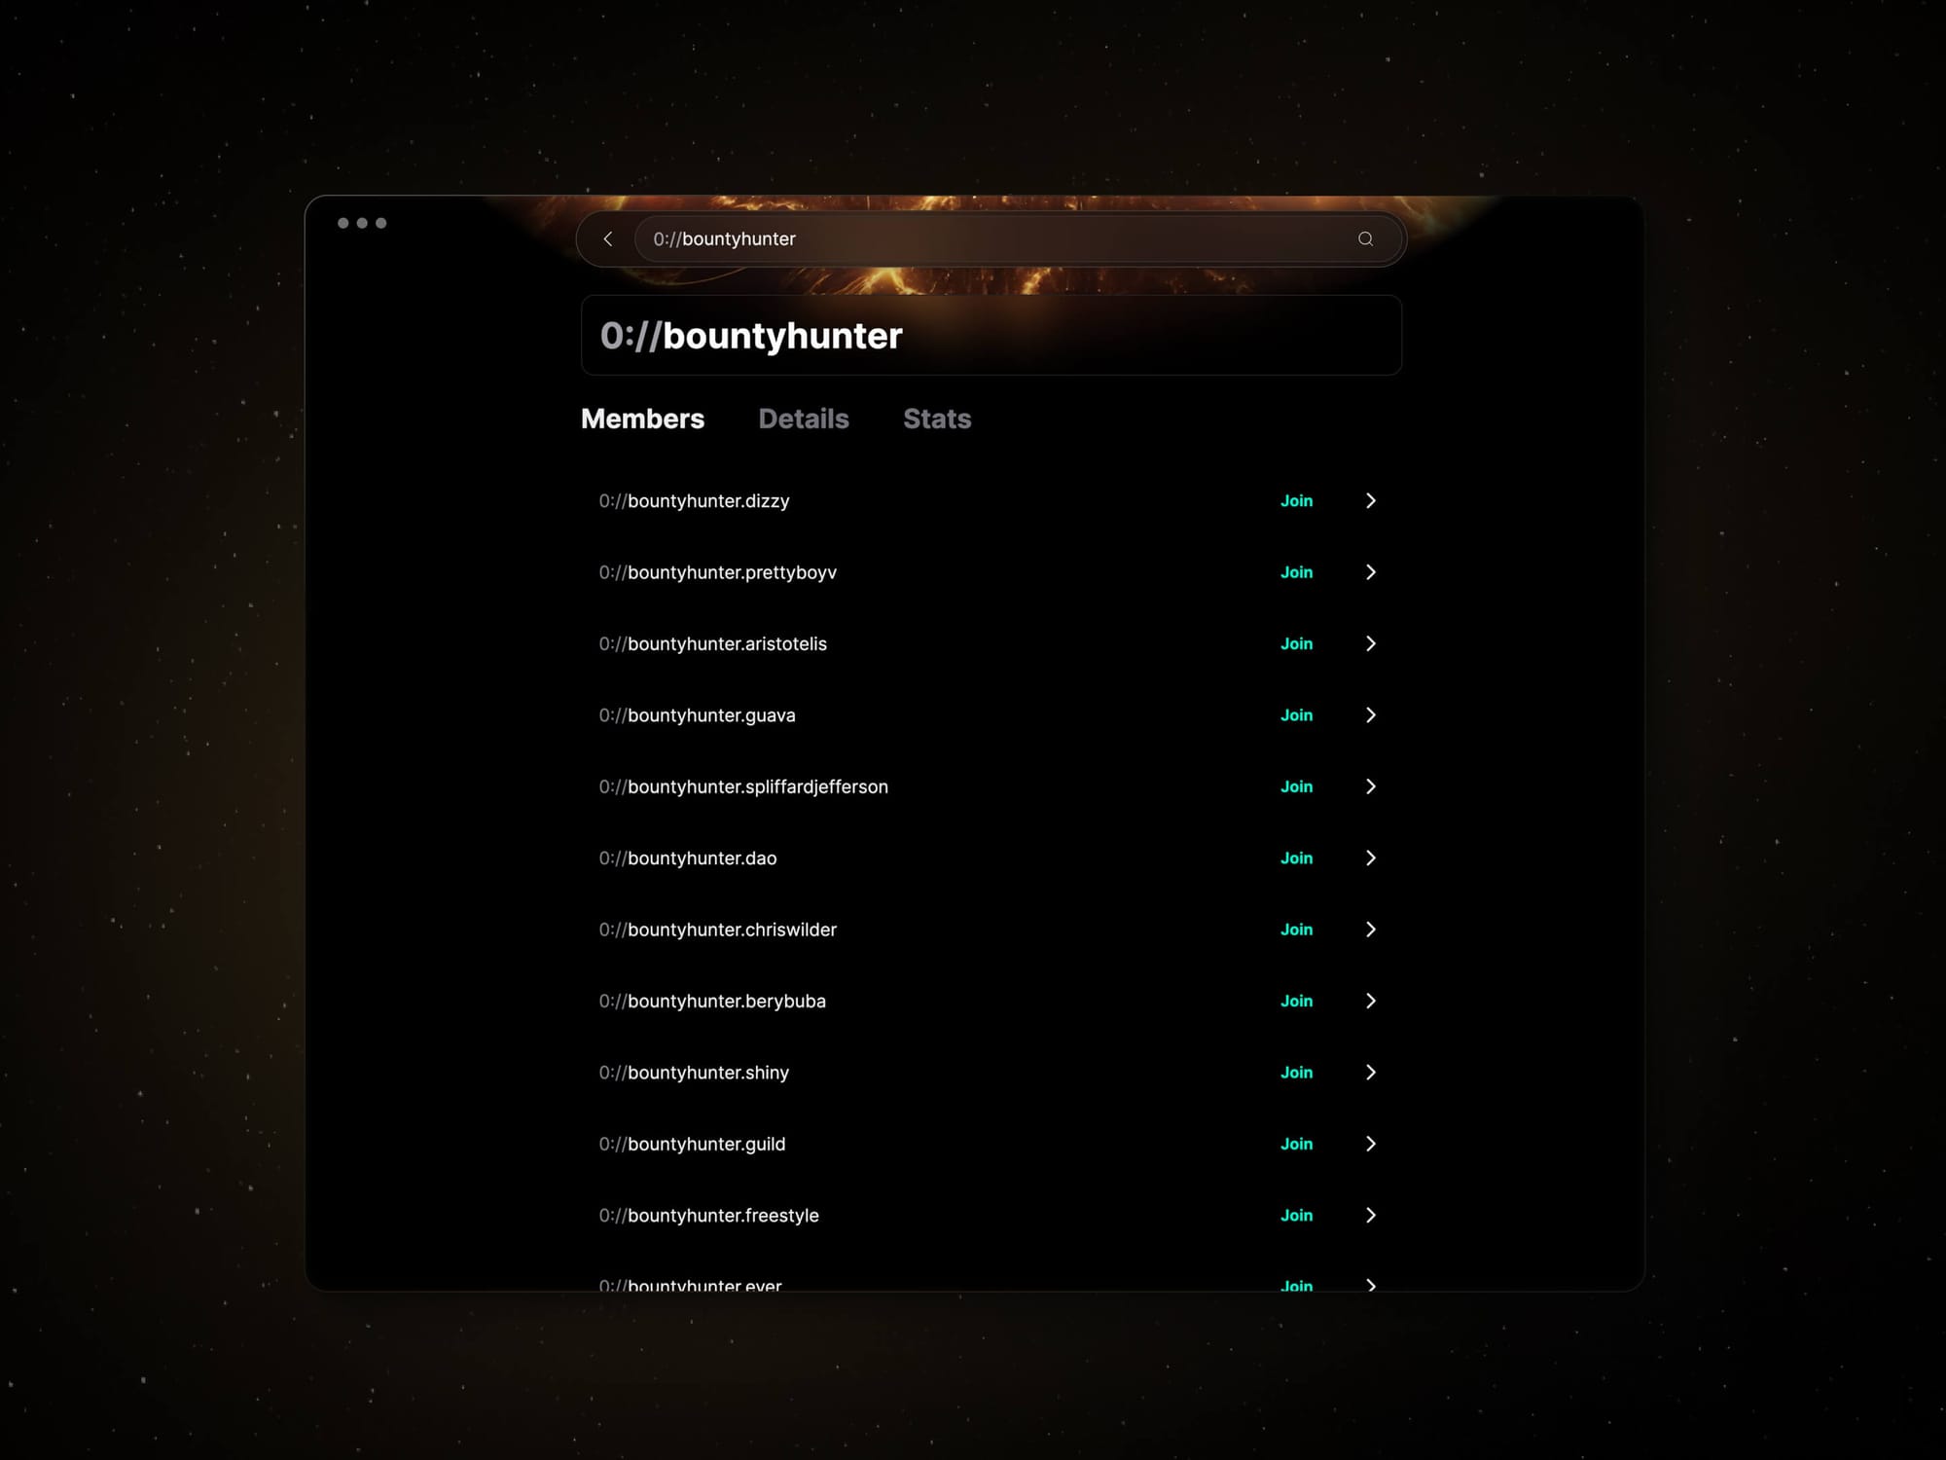This screenshot has width=1946, height=1460.
Task: Open spliffardjefferson member arrow
Action: tap(1370, 786)
